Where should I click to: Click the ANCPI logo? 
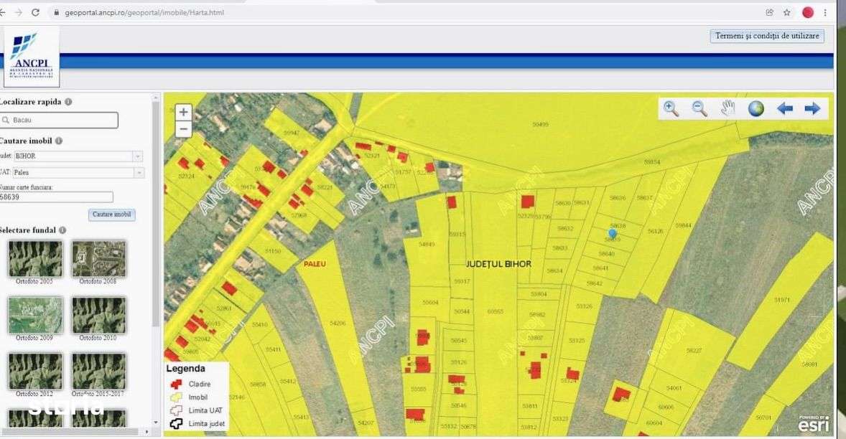(x=32, y=57)
